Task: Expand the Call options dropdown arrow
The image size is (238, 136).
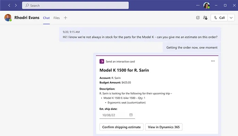Action: click(232, 18)
